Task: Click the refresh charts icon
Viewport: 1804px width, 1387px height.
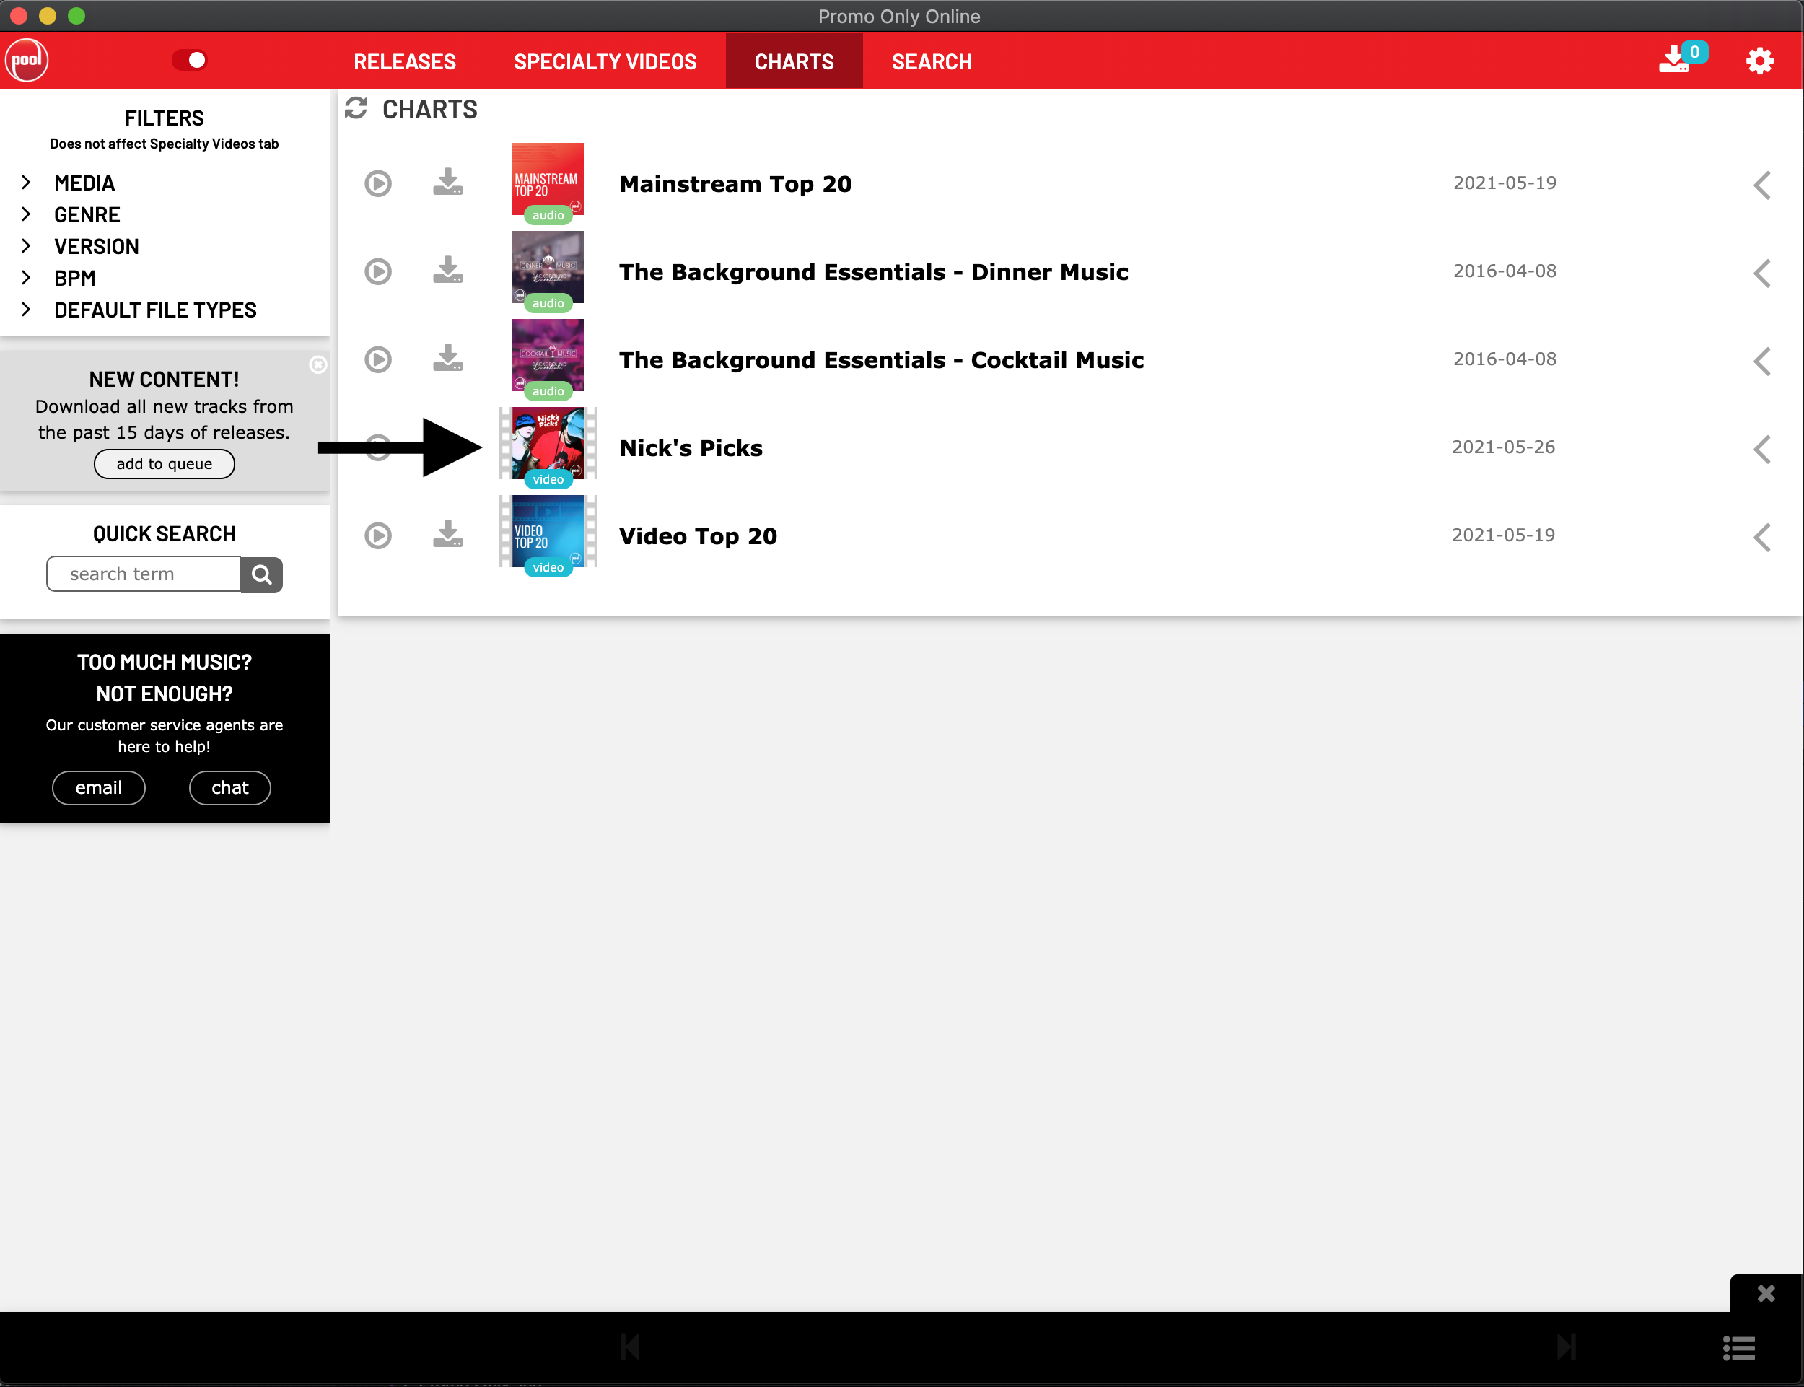Action: coord(356,108)
